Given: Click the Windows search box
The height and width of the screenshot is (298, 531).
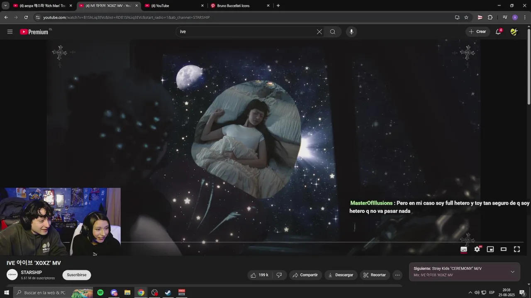Looking at the screenshot, I should (x=53, y=293).
